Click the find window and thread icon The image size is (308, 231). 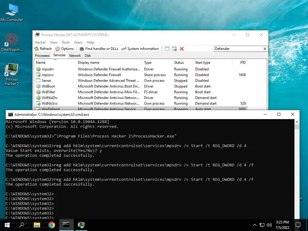(174, 49)
